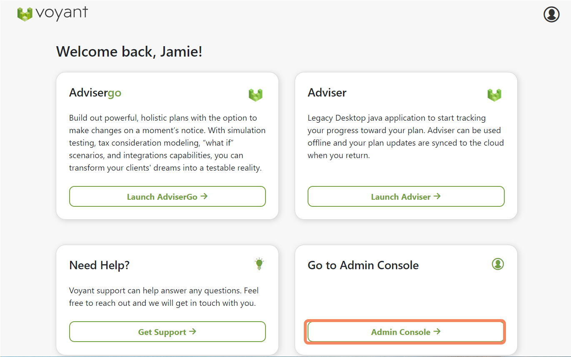Screen dimensions: 571x357
Task: Open the Admin Console button
Action: [x=406, y=332]
